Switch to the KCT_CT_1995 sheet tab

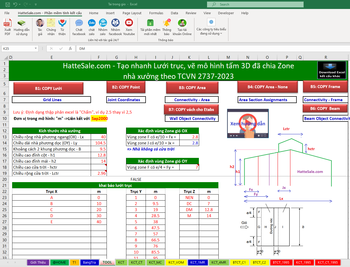tap(328, 262)
